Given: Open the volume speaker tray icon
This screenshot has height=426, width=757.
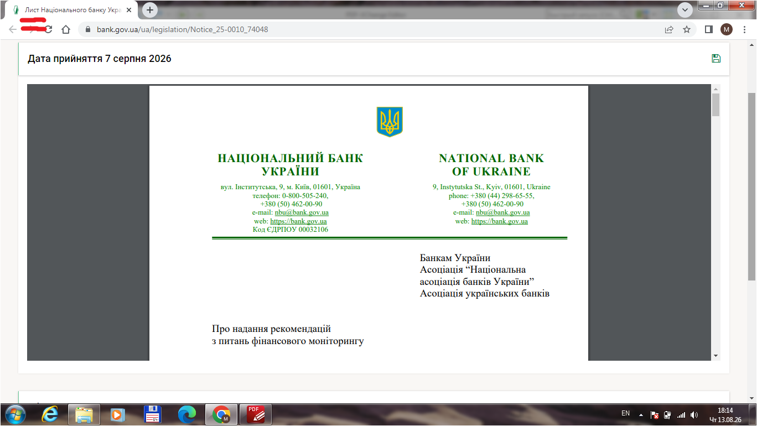Looking at the screenshot, I should 694,414.
